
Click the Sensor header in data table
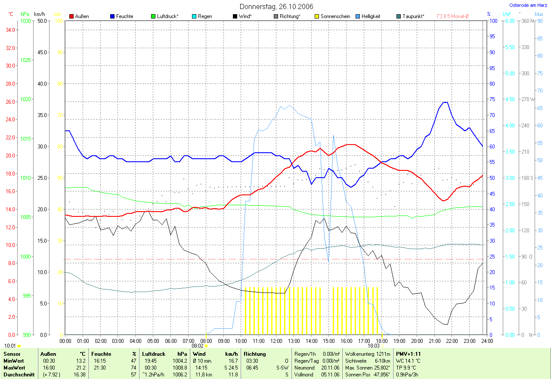coord(12,354)
